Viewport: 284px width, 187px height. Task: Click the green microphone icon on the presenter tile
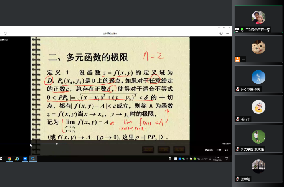[x=242, y=30]
